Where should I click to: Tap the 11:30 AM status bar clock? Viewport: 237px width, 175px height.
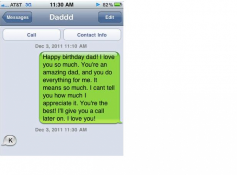click(x=62, y=5)
